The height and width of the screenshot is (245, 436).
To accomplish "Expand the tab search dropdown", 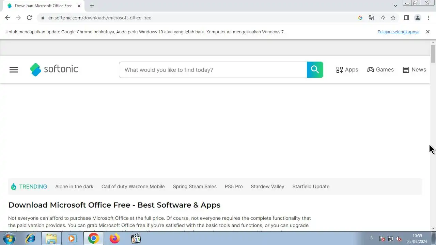I will [x=395, y=6].
